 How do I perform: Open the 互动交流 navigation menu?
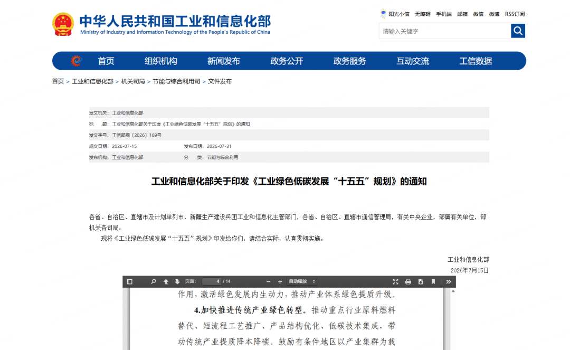click(x=413, y=61)
